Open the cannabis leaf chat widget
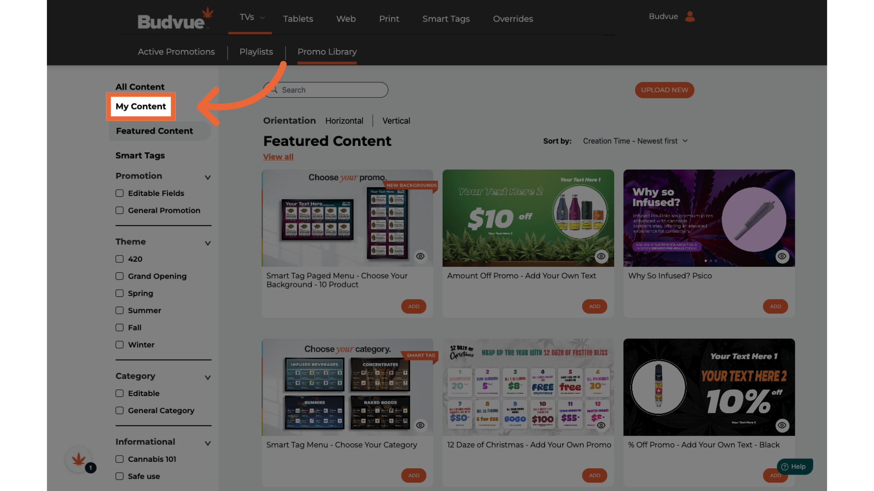874x491 pixels. tap(79, 460)
